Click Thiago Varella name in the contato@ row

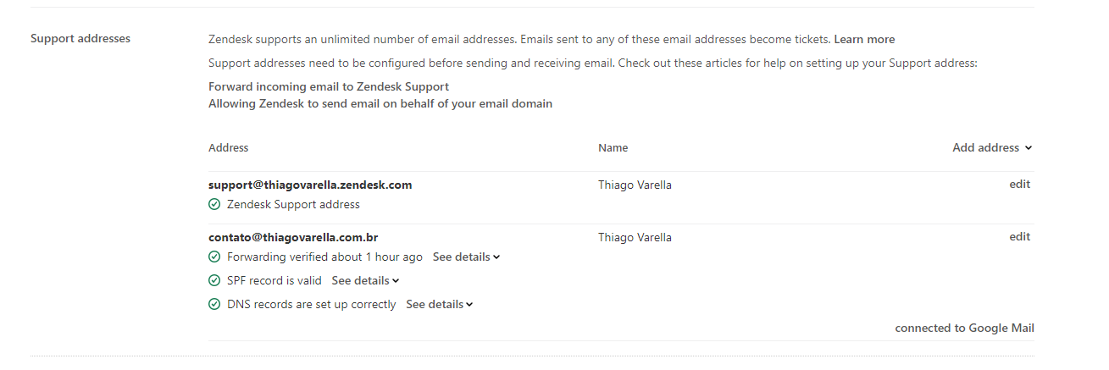[x=635, y=237]
